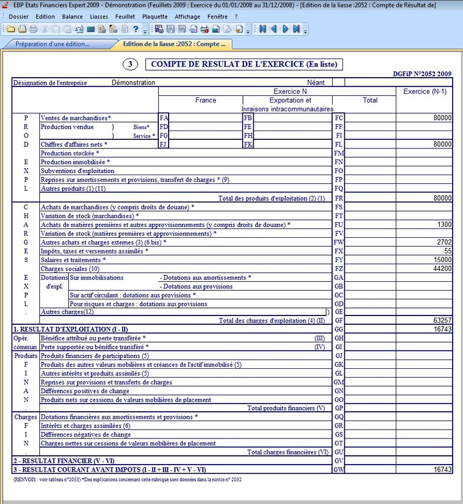This screenshot has width=463, height=504.
Task: Click the scissors cut icon
Action: point(45,29)
